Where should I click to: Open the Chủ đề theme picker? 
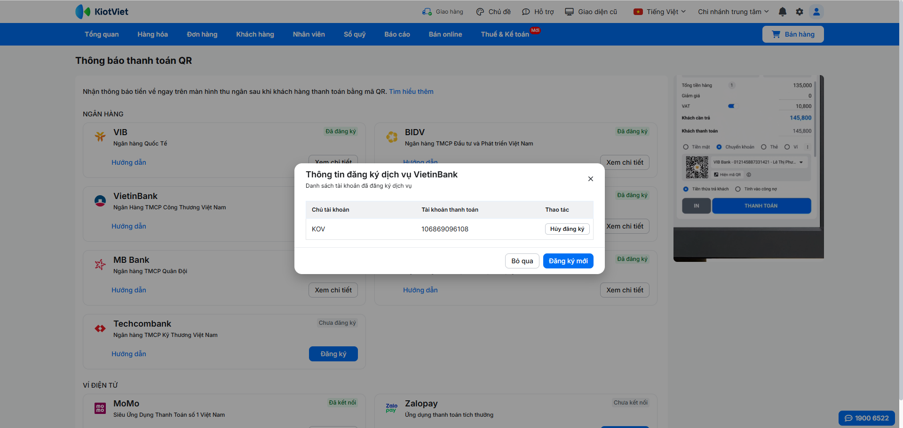tap(493, 12)
